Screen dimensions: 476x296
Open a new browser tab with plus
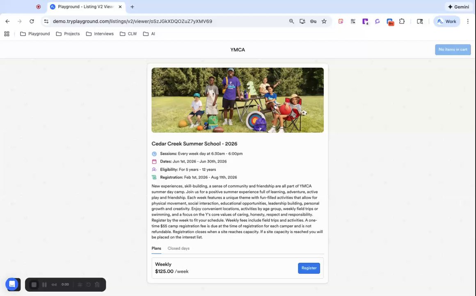tap(133, 7)
